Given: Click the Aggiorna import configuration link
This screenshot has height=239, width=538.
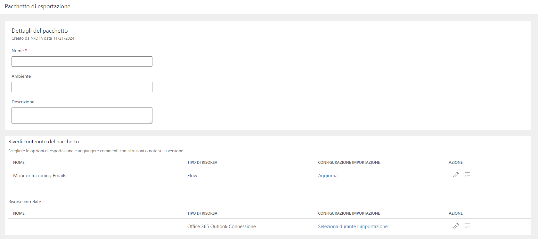Looking at the screenshot, I should 328,176.
